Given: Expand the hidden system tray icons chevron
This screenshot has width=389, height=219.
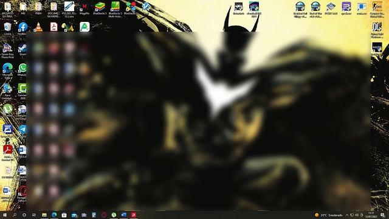Looking at the screenshot, I should (347, 215).
